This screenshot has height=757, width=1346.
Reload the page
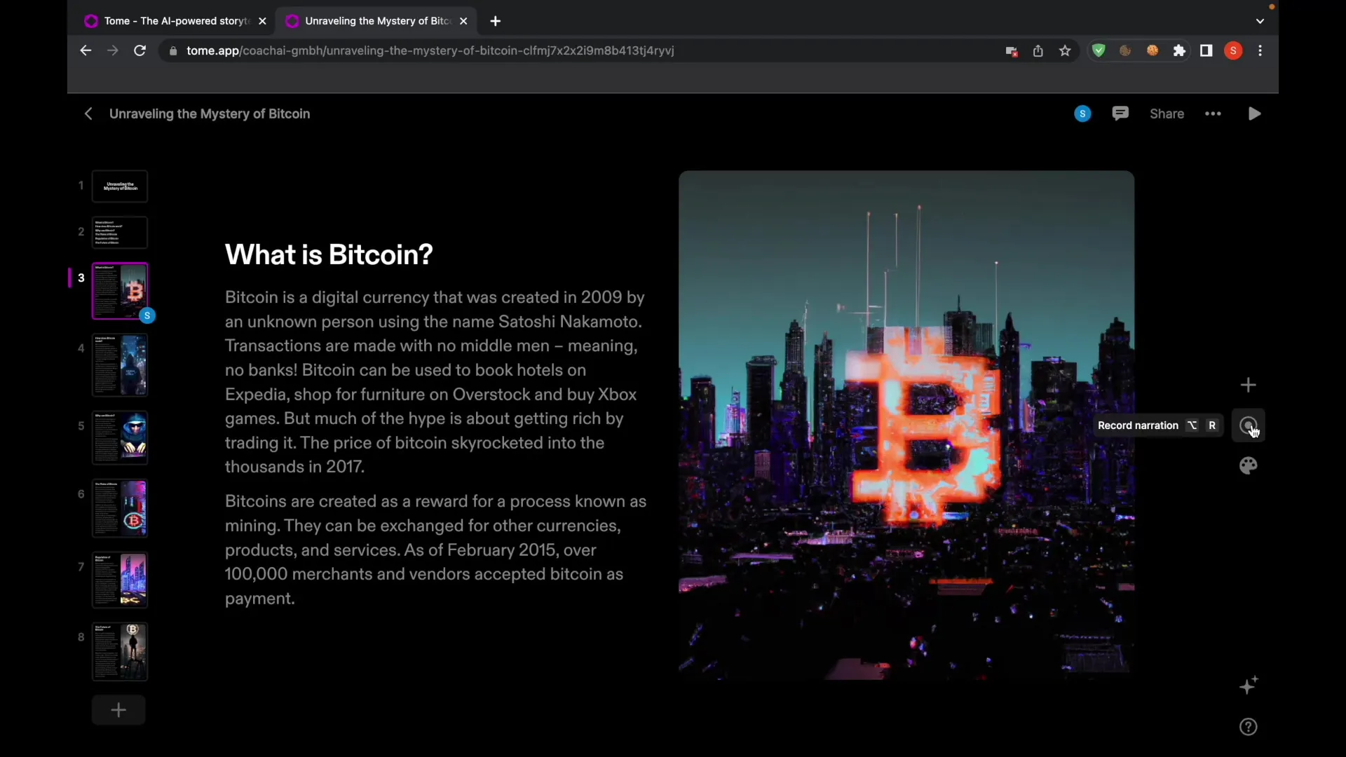pos(140,50)
